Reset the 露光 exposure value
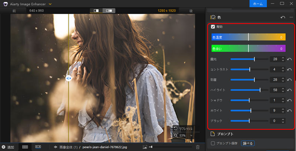The image size is (296, 151). pyautogui.click(x=289, y=59)
